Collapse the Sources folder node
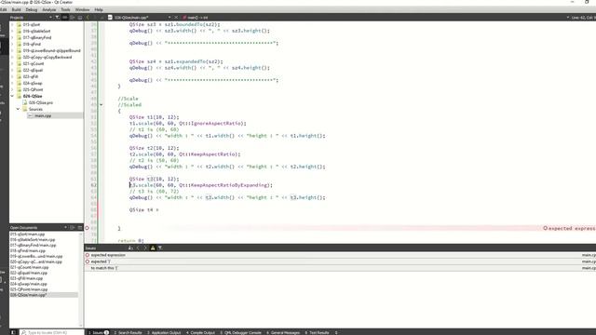 pyautogui.click(x=18, y=109)
